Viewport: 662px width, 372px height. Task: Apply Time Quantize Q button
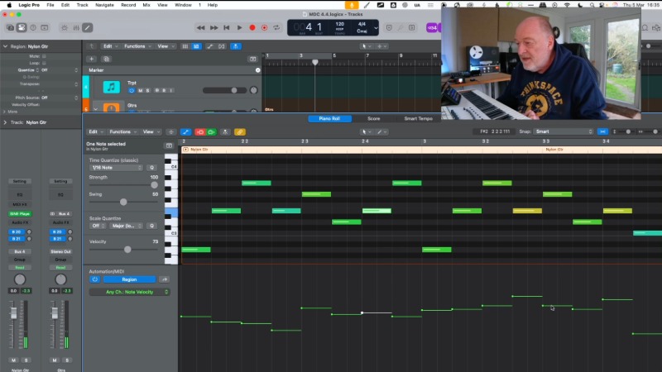click(x=151, y=168)
